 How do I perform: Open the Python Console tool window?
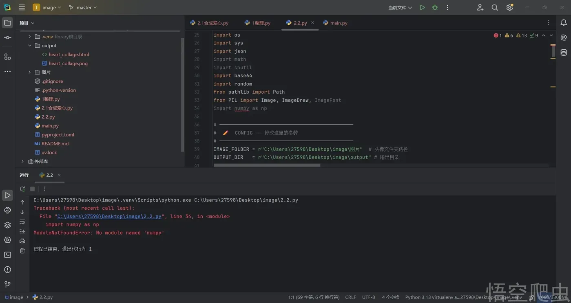tap(7, 210)
